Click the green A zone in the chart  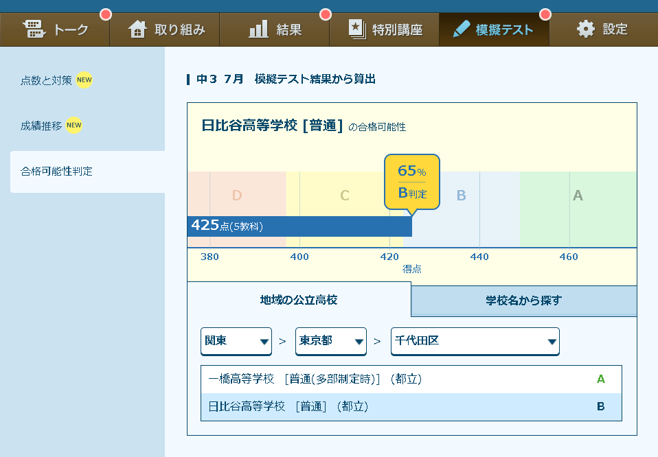click(x=578, y=195)
